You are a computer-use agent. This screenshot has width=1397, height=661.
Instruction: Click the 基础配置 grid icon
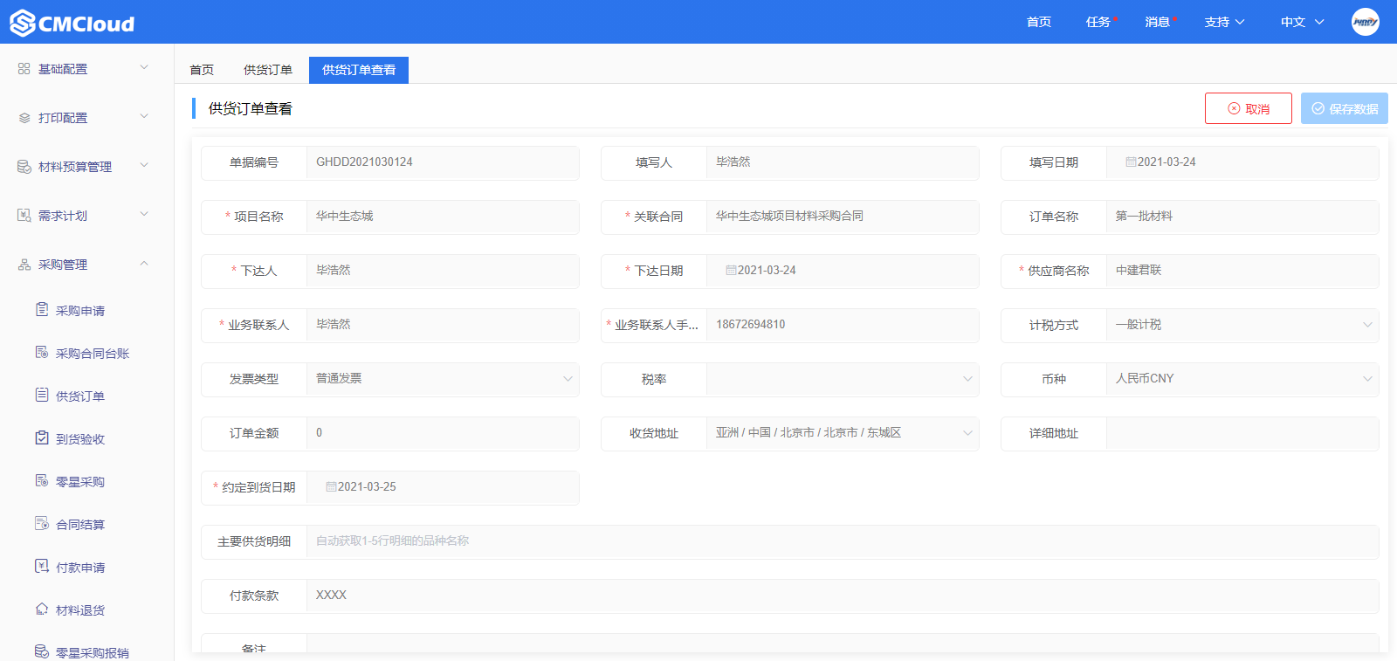point(24,69)
